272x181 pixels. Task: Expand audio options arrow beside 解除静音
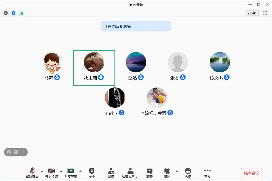click(x=42, y=171)
